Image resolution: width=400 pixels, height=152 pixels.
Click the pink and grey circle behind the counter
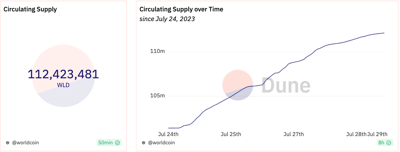(63, 76)
